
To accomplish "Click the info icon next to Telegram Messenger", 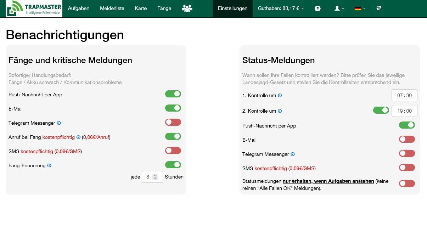I will [x=59, y=123].
